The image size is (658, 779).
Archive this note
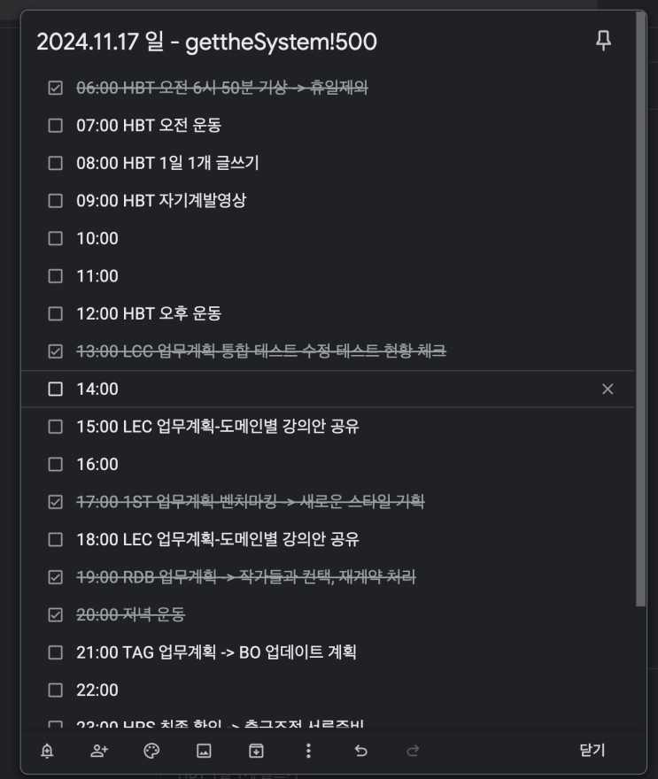(256, 751)
